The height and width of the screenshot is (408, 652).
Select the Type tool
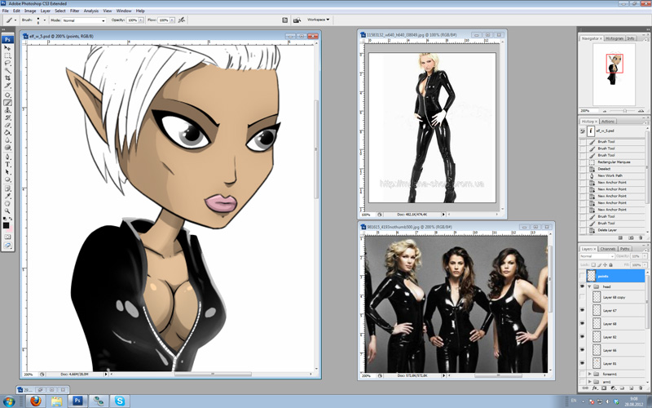[x=7, y=165]
